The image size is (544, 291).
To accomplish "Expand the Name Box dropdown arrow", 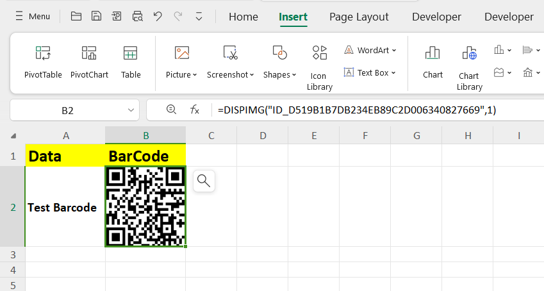I will click(131, 110).
